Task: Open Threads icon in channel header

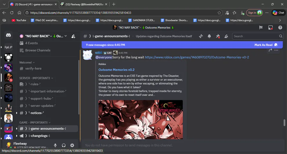Action: [x=201, y=36]
